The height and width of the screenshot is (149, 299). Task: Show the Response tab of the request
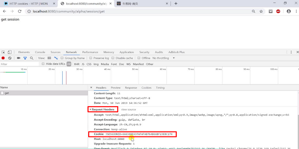[x=131, y=88]
